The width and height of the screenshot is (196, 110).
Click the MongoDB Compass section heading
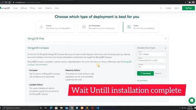click(38, 48)
